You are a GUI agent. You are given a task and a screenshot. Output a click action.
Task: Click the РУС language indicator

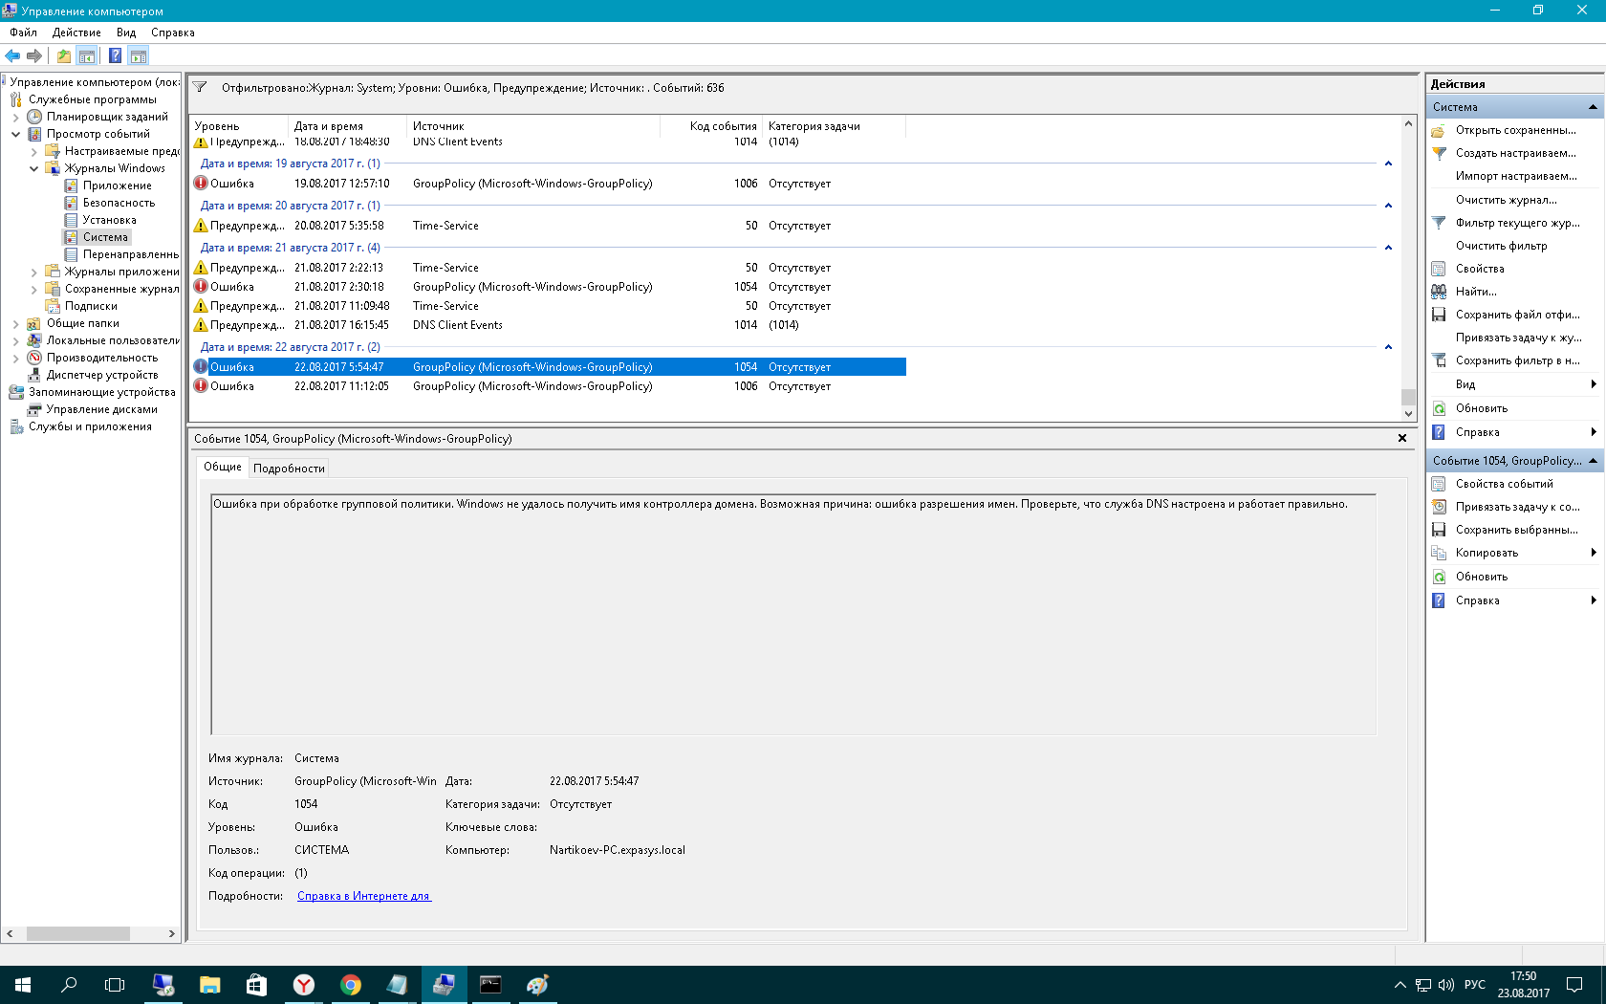1475,985
